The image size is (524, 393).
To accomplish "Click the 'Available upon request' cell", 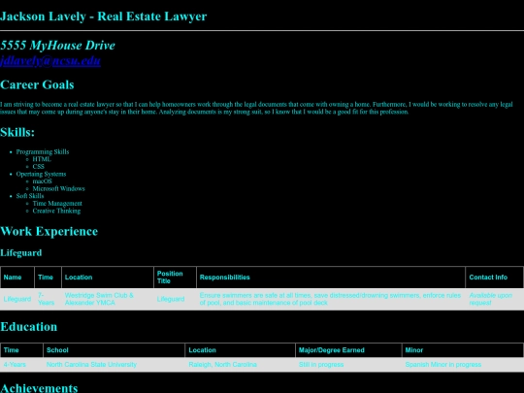I will click(495, 299).
